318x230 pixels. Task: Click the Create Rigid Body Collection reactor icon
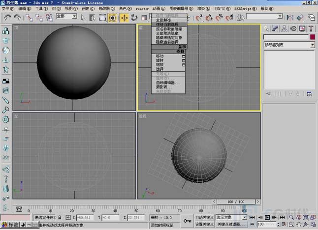tap(6, 31)
